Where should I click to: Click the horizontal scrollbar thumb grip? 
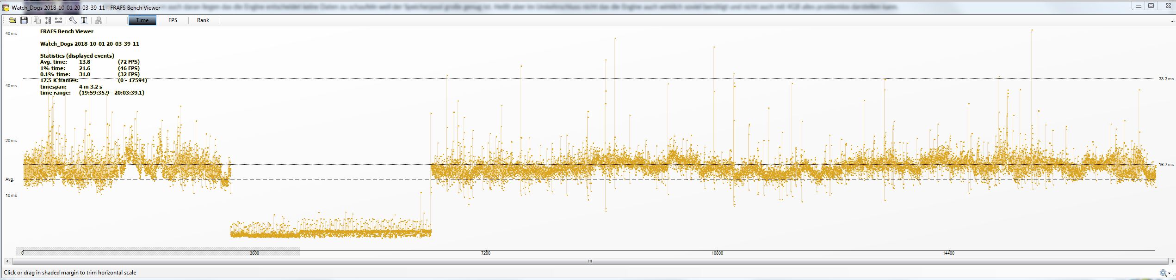[590, 261]
